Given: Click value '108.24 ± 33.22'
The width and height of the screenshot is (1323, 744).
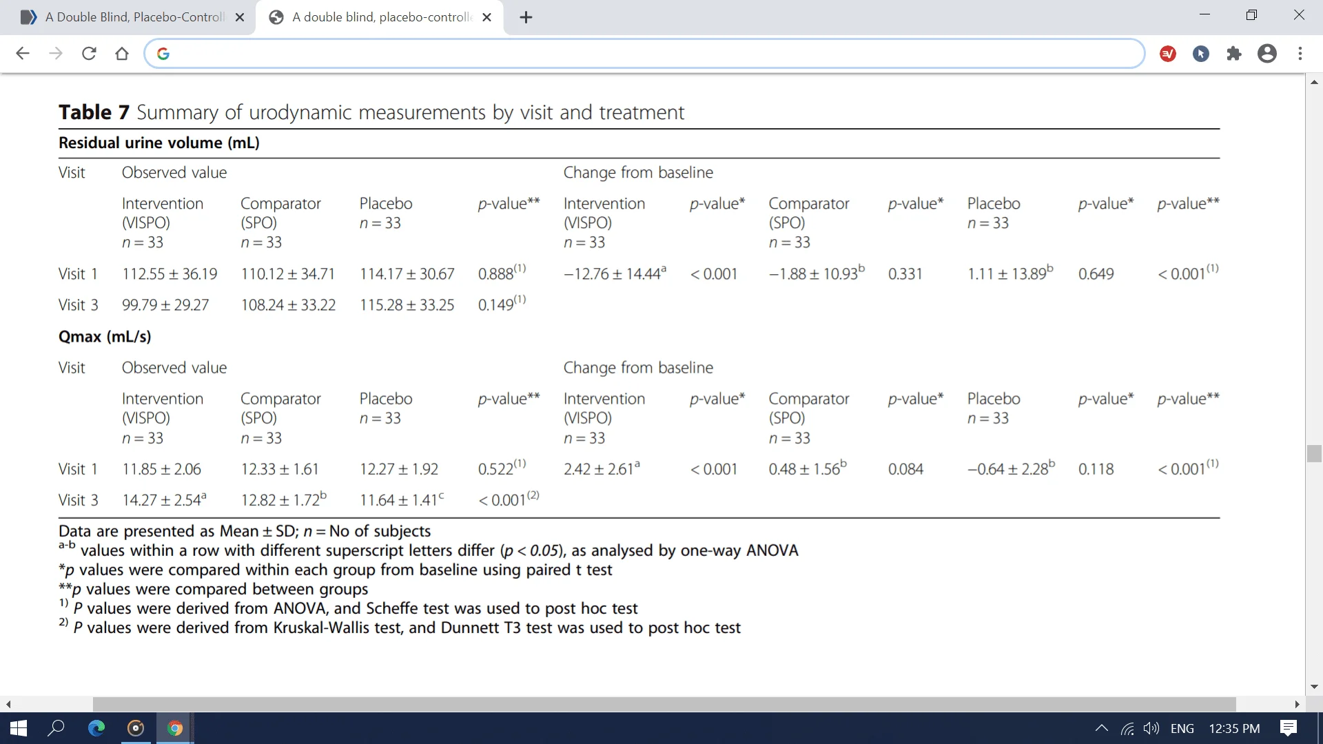Looking at the screenshot, I should [288, 304].
